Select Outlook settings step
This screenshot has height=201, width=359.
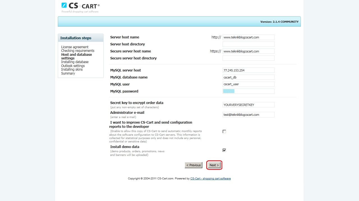coord(73,66)
